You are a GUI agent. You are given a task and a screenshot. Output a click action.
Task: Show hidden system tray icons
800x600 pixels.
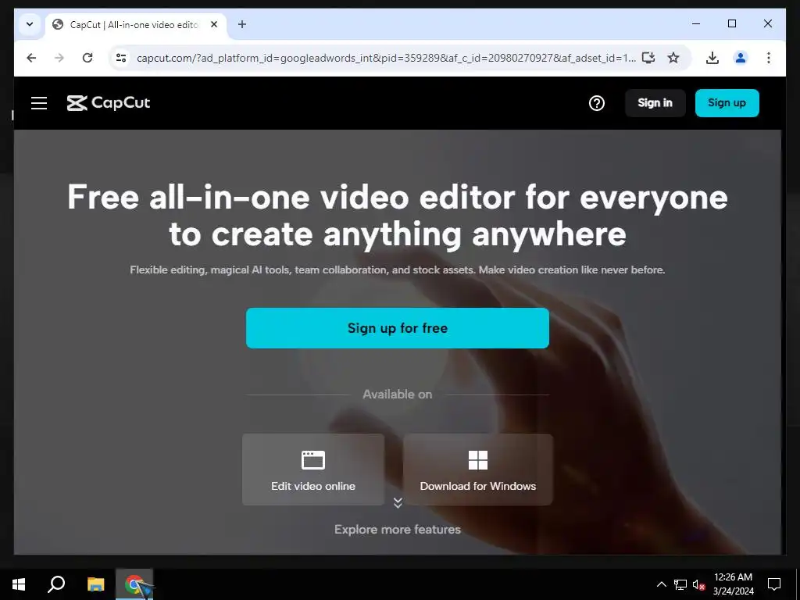click(661, 584)
